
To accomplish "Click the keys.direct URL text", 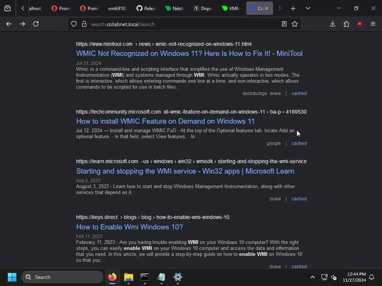I will [97, 217].
